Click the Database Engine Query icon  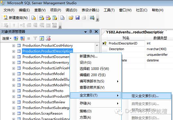[34, 18]
